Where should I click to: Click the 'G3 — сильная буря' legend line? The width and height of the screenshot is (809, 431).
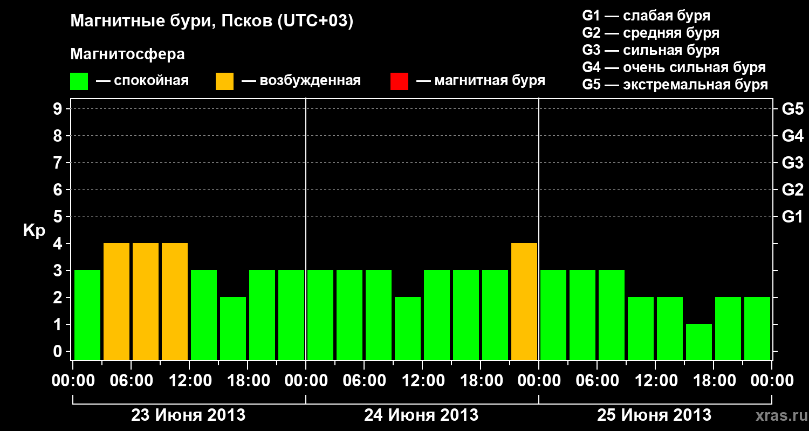(x=650, y=50)
